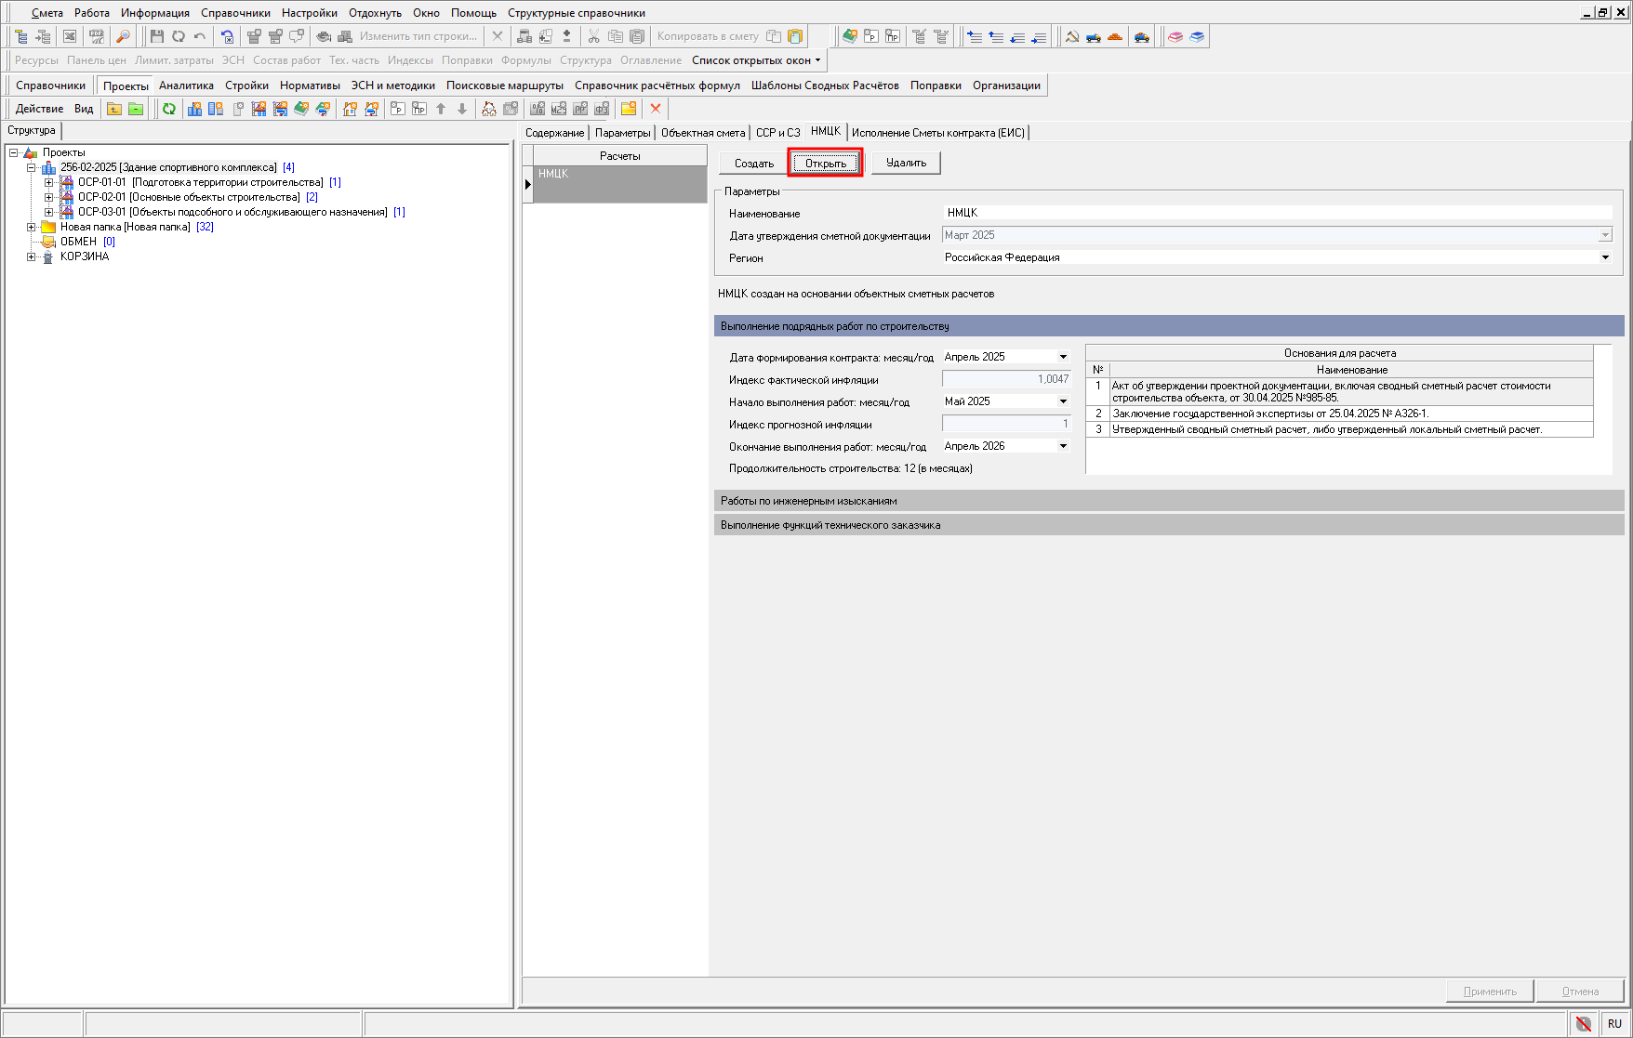This screenshot has width=1633, height=1038.
Task: Expand the Новая папка tree node
Action: pos(32,227)
